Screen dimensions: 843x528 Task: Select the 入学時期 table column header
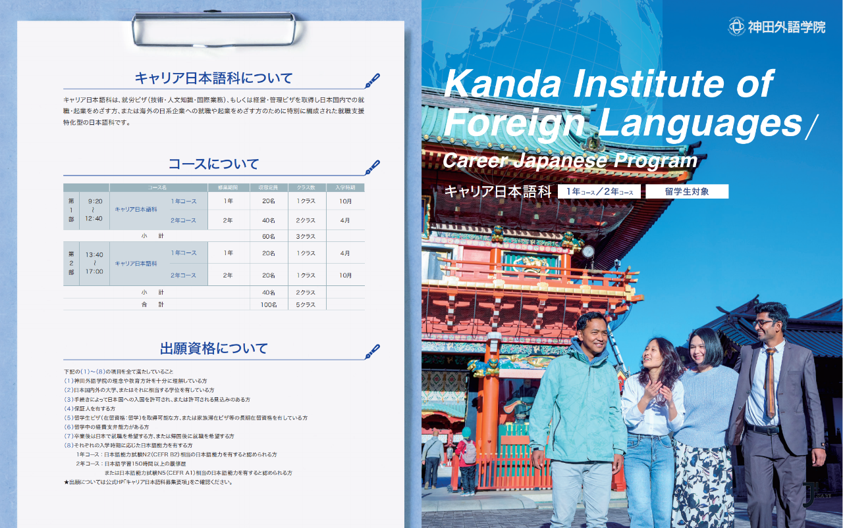click(x=345, y=187)
